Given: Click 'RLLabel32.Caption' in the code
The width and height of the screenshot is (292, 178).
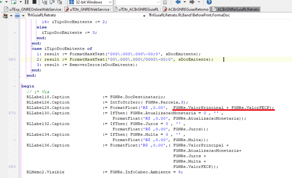Looking at the screenshot, I should [x=48, y=124].
